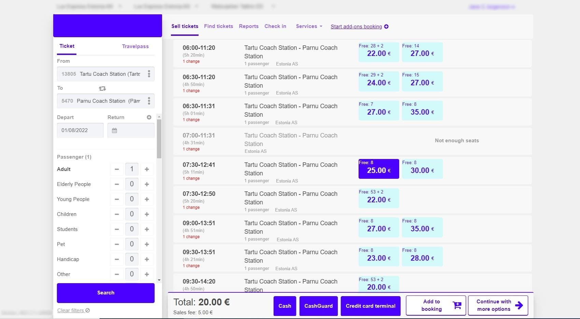Click the cart icon in Add to booking
Image resolution: width=580 pixels, height=319 pixels.
coord(457,305)
